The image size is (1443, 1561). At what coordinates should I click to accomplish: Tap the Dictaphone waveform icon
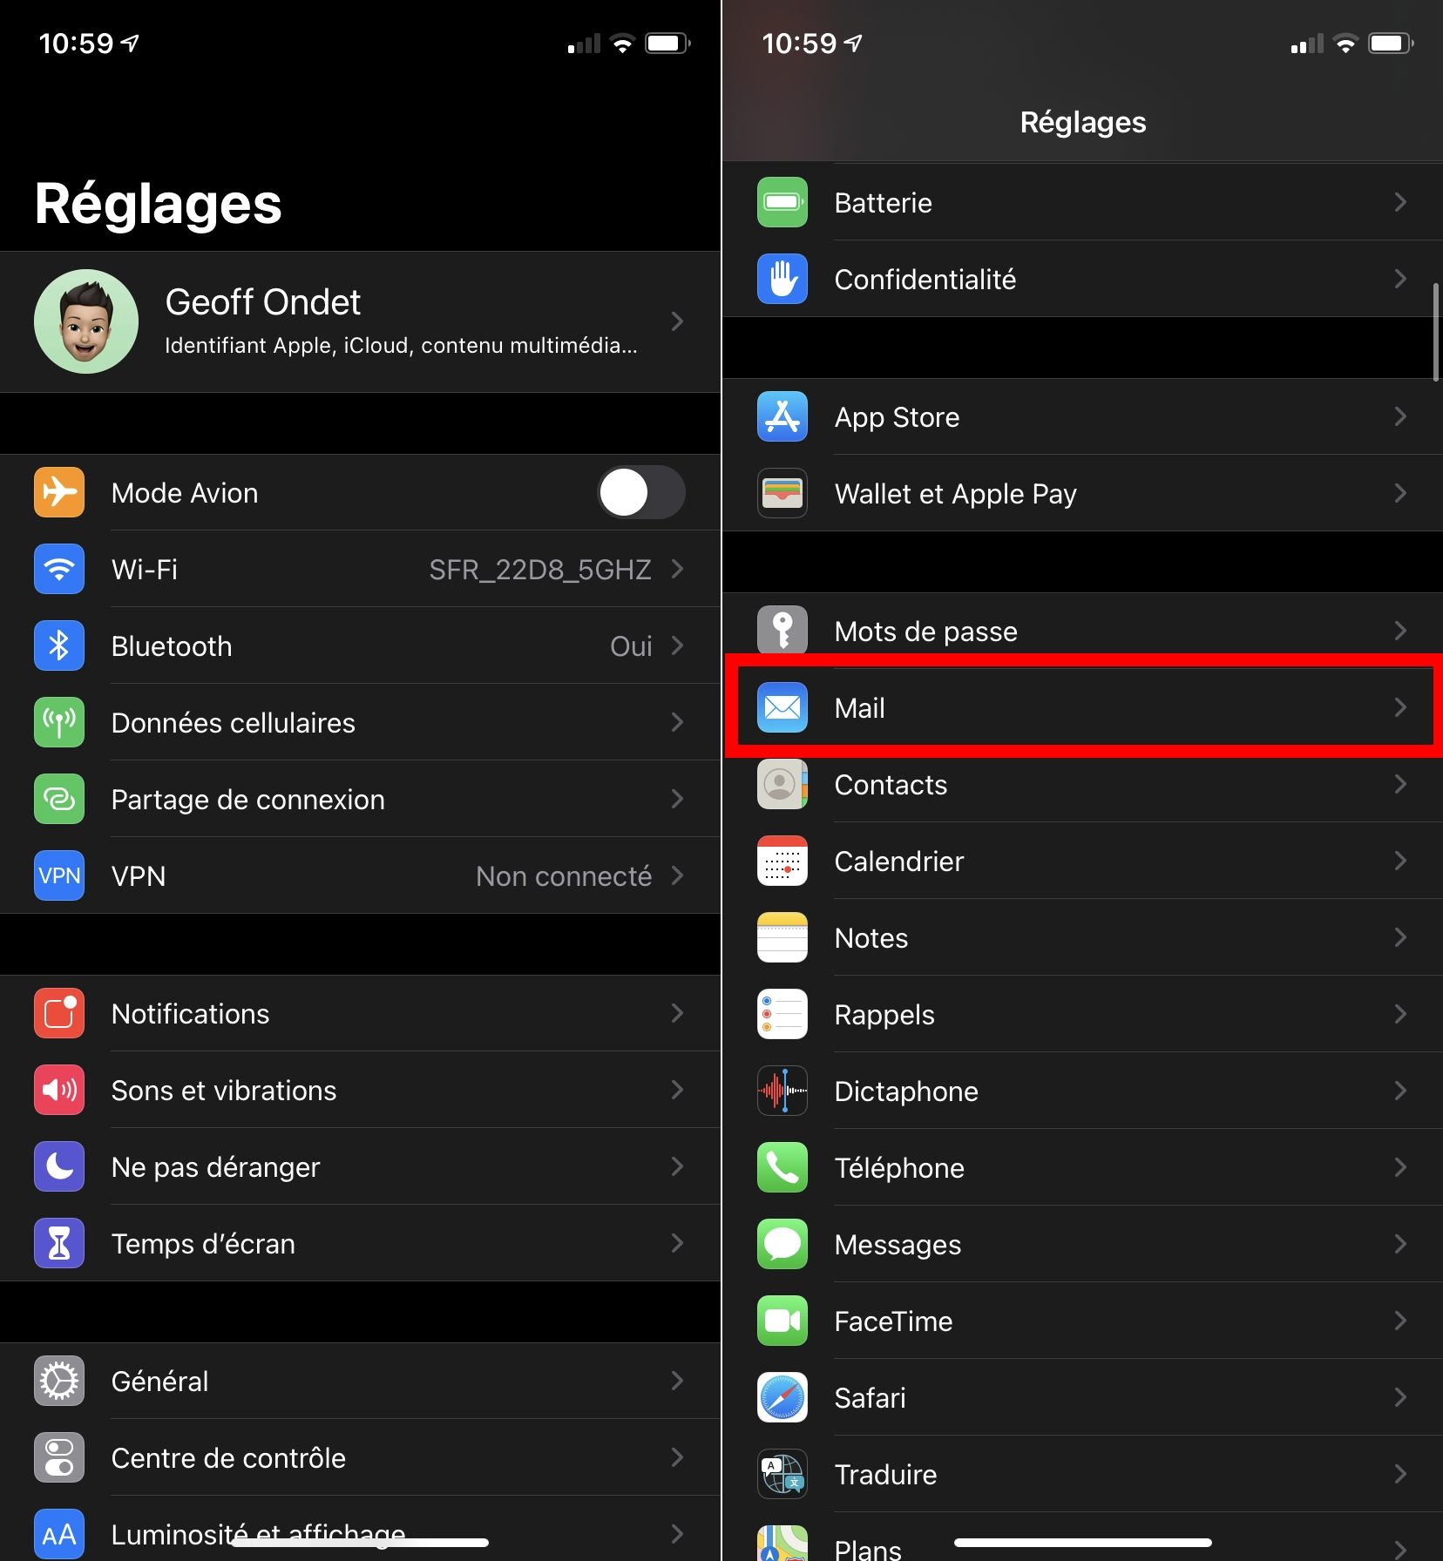pyautogui.click(x=782, y=1091)
